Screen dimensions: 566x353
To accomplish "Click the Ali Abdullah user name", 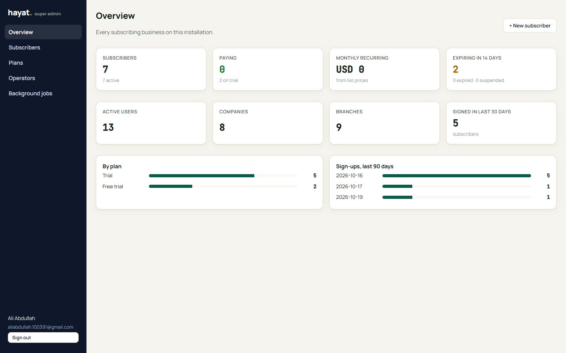I will point(22,318).
